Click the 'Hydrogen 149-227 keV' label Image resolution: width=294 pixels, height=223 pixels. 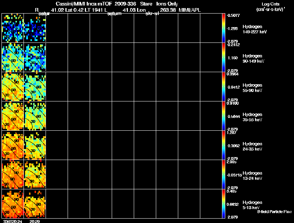255,29
